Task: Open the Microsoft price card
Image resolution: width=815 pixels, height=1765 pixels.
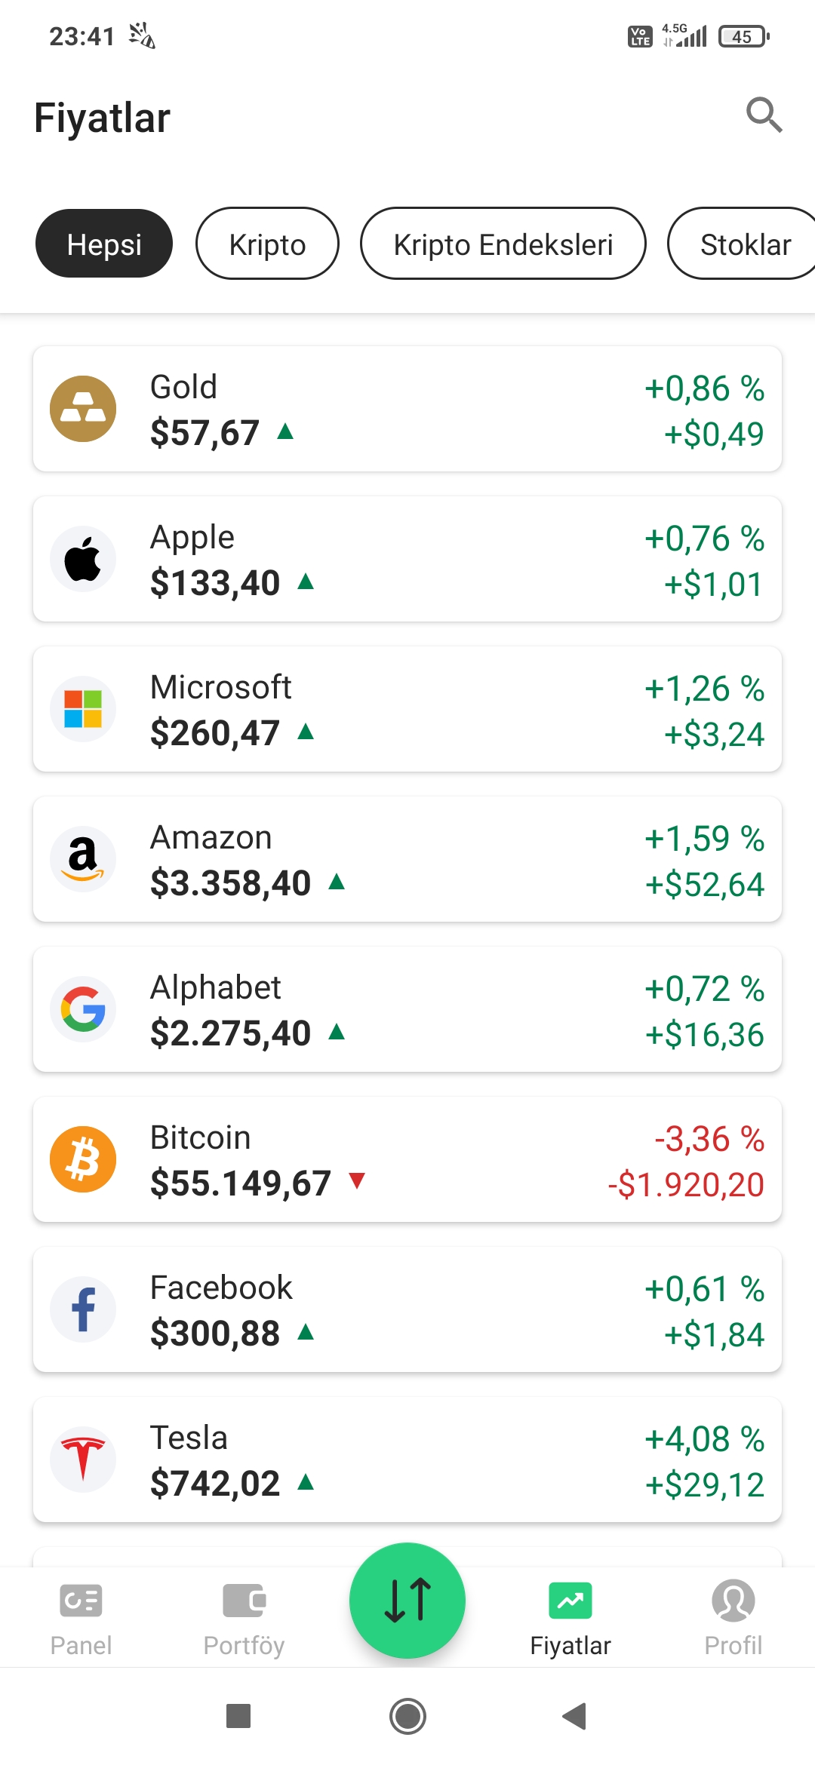Action: point(407,709)
